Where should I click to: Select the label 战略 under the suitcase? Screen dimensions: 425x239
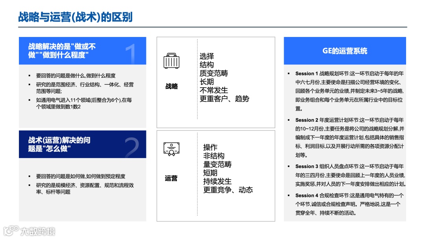[172, 86]
